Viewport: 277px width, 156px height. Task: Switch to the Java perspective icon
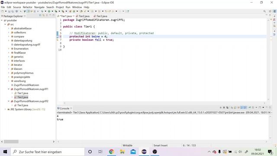(275, 11)
